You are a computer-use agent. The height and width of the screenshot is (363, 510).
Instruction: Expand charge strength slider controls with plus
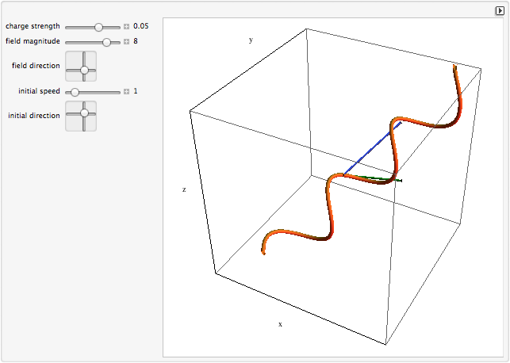tap(127, 27)
